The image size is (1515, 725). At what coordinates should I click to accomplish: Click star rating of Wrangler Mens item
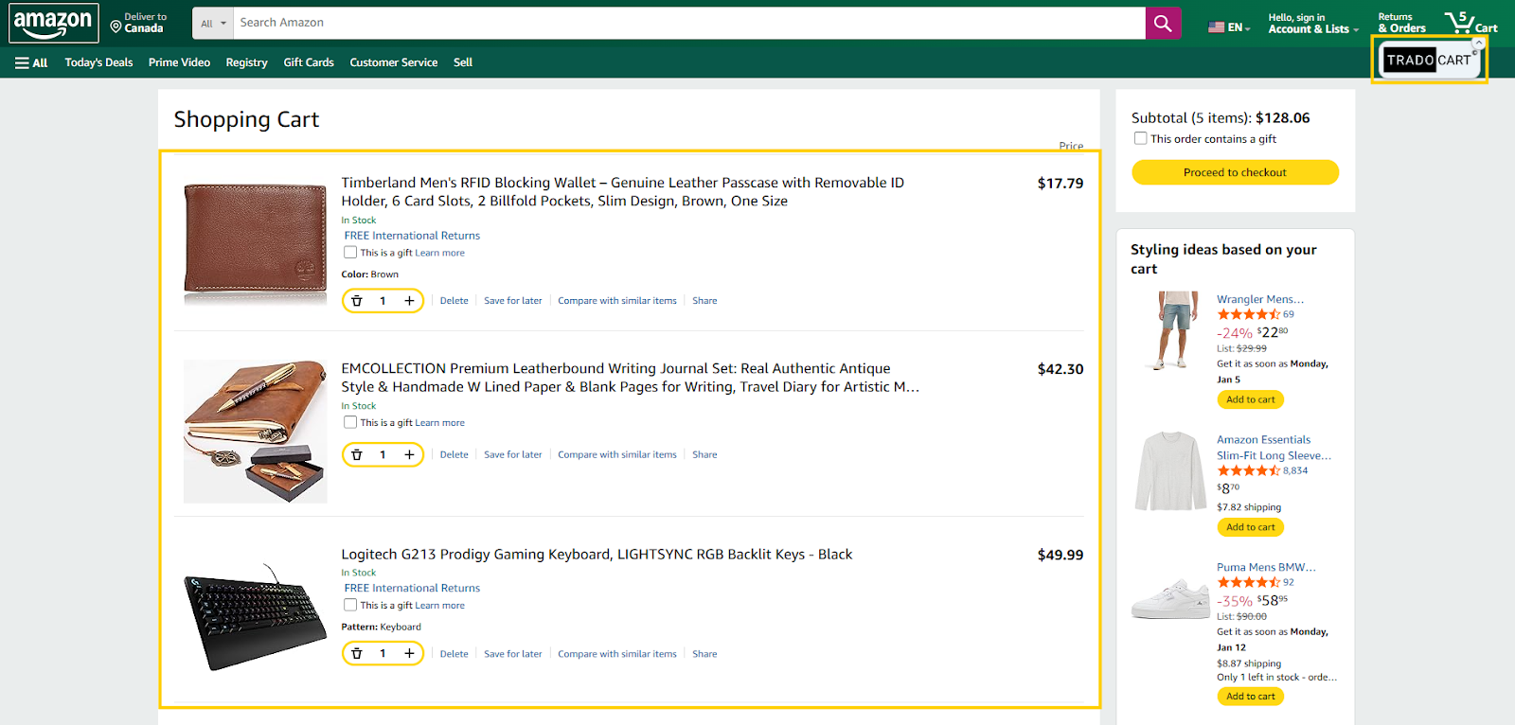point(1248,314)
